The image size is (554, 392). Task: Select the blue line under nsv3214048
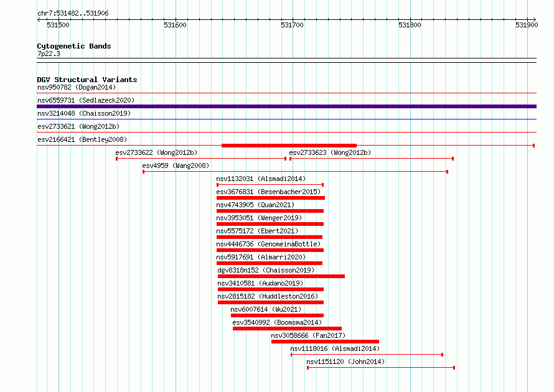pos(286,119)
